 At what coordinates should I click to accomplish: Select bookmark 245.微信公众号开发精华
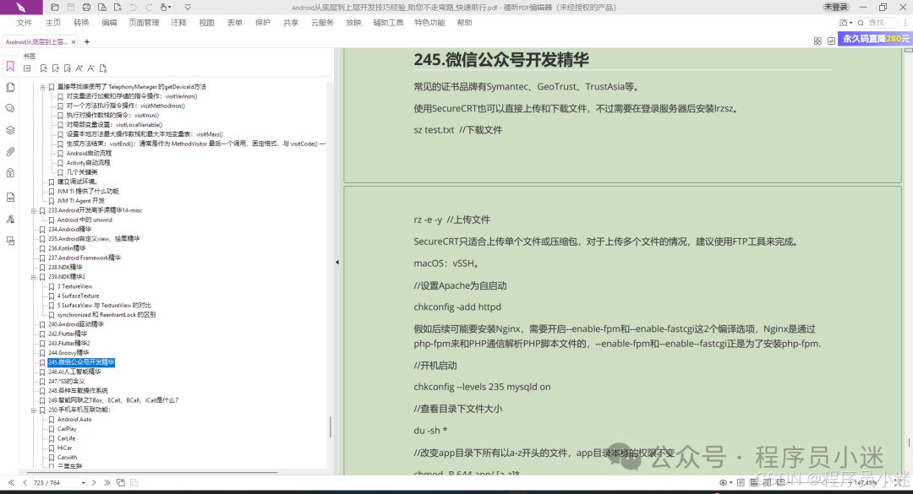click(x=81, y=362)
